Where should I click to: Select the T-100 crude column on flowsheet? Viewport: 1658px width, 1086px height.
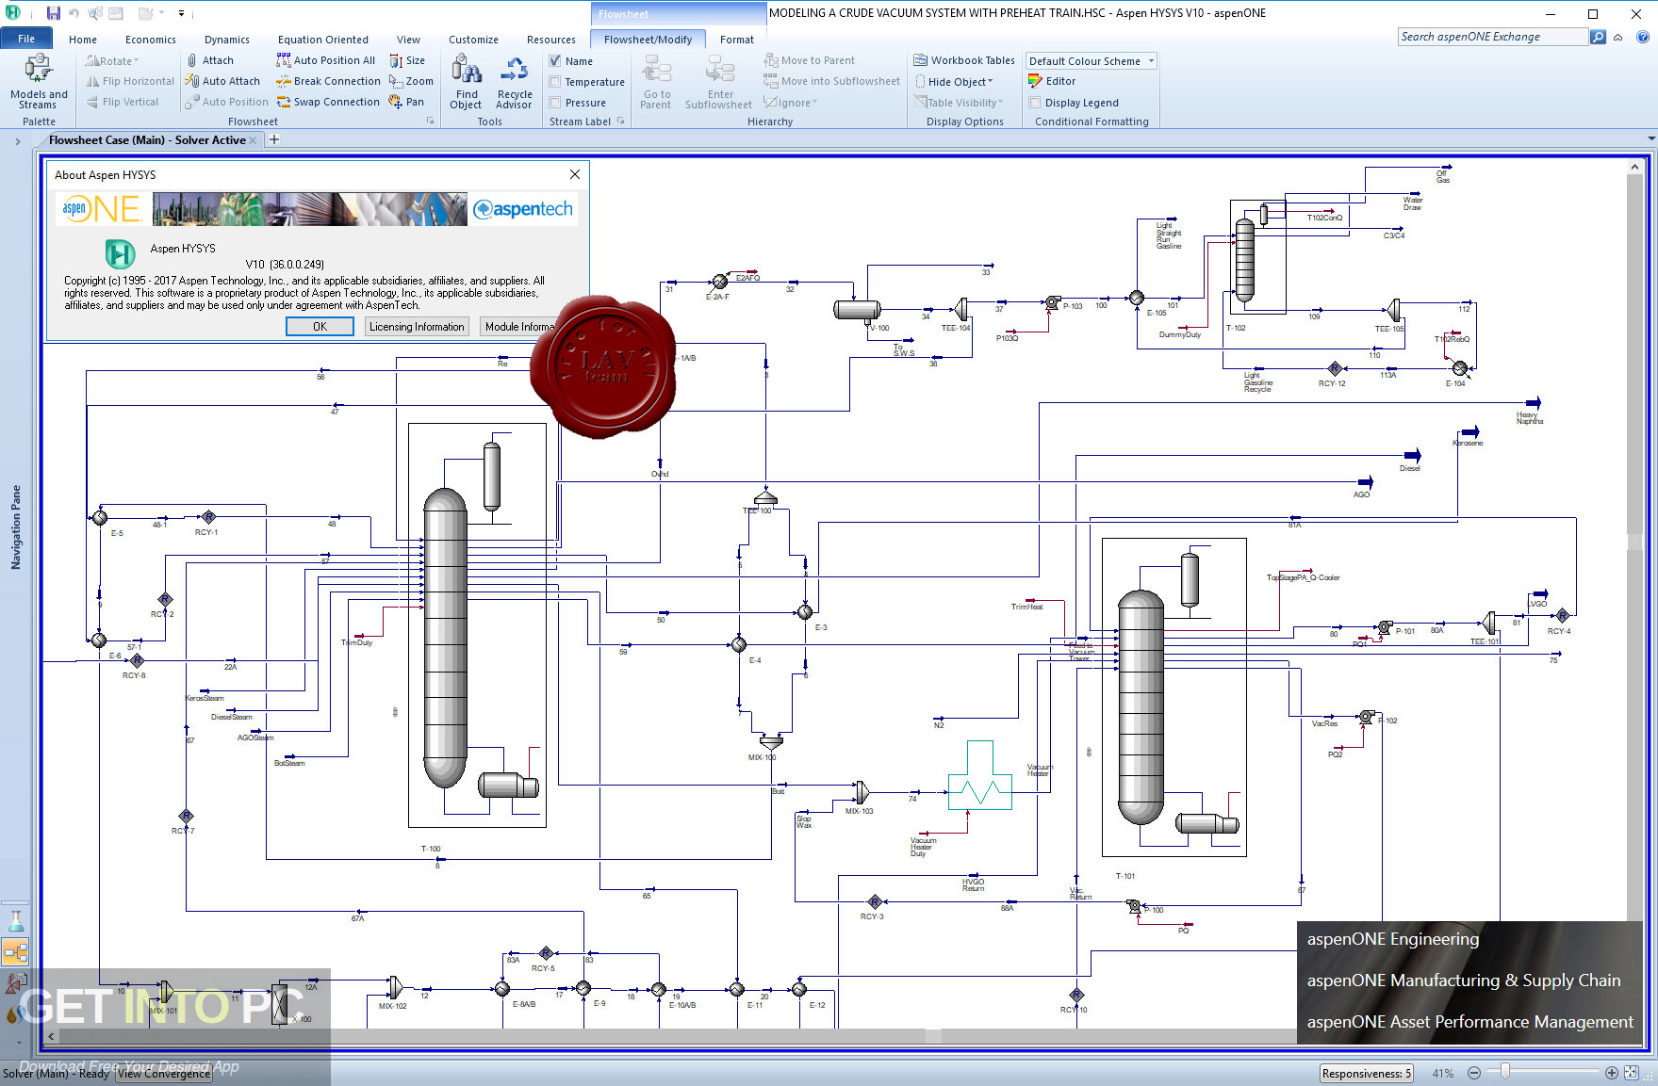(445, 638)
